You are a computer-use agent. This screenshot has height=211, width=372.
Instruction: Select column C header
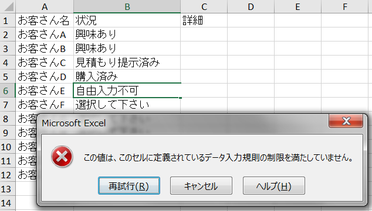tap(204, 6)
